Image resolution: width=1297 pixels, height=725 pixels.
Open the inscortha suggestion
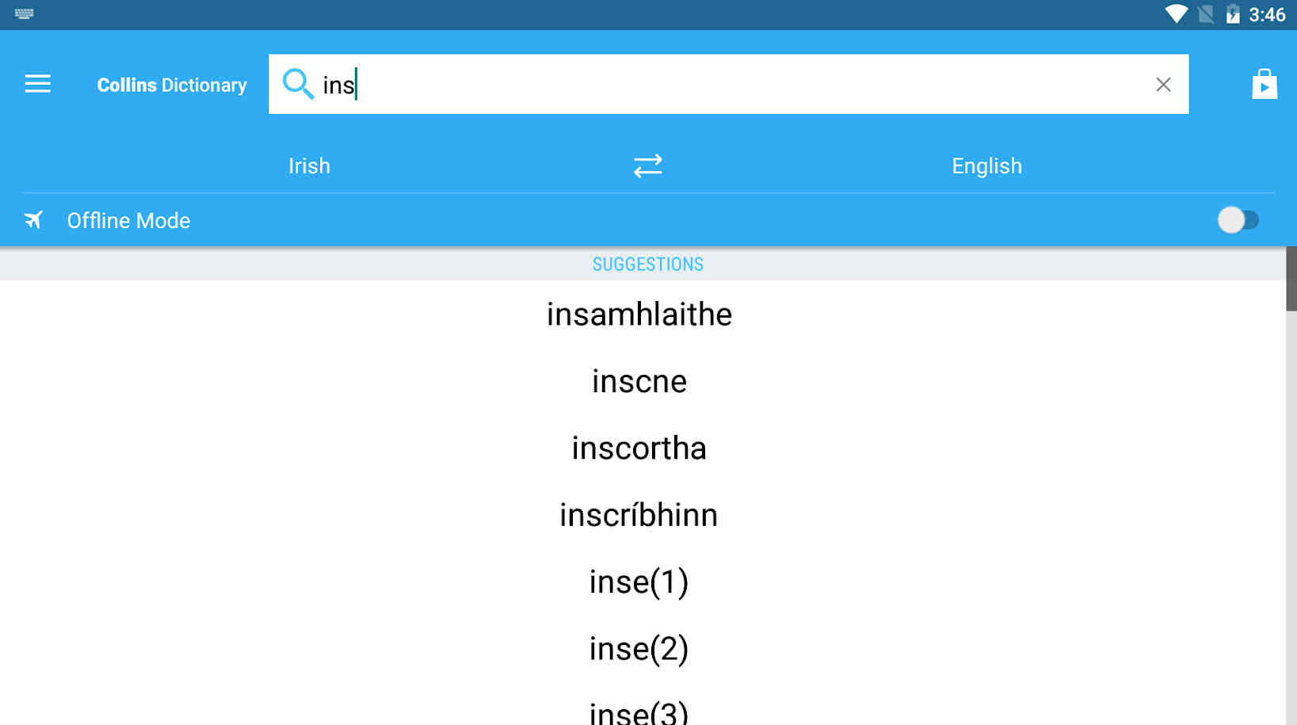pyautogui.click(x=639, y=448)
